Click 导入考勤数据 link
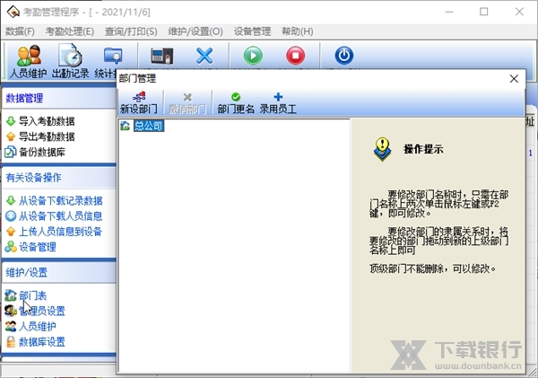The width and height of the screenshot is (538, 378). coord(47,121)
